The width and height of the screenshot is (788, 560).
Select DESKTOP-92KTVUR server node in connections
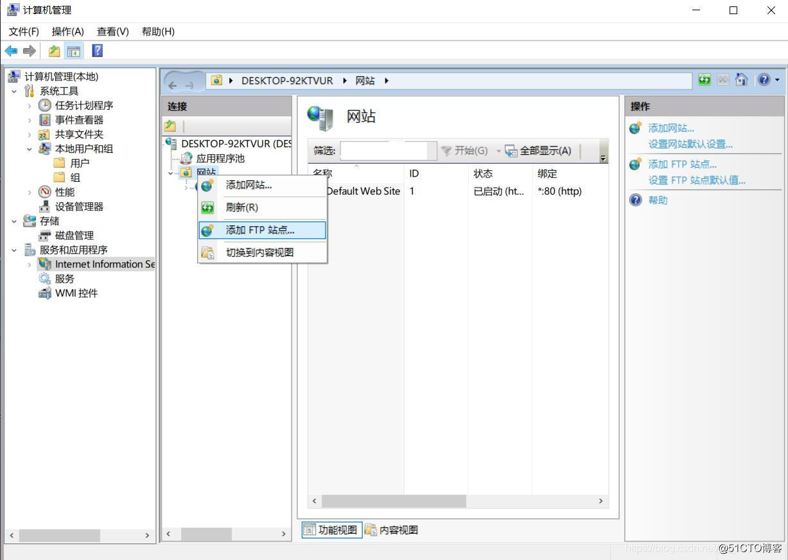tap(236, 144)
